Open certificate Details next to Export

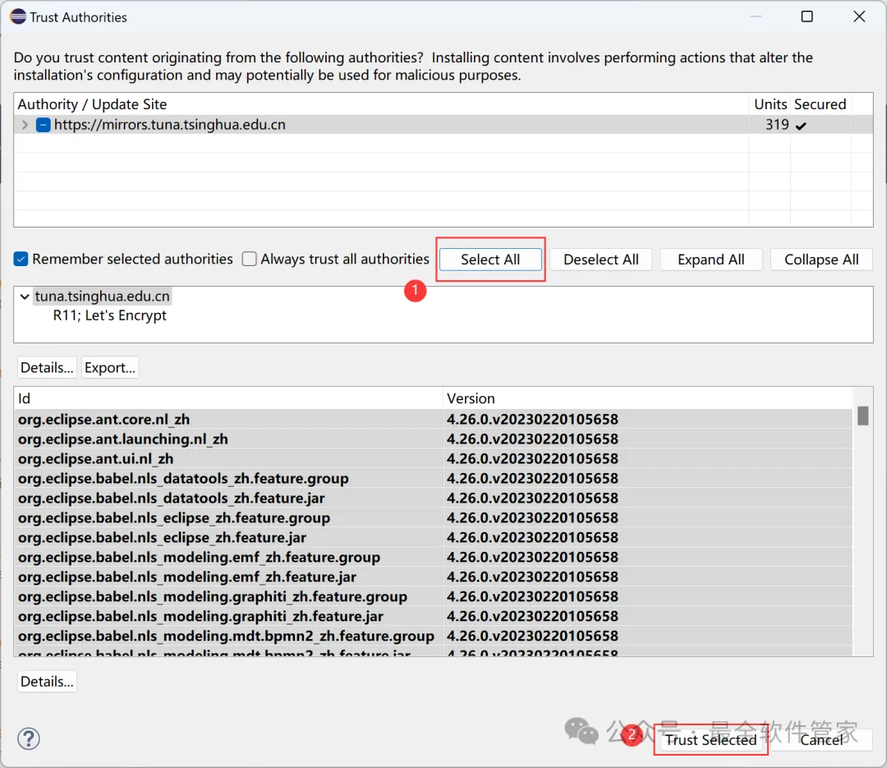pos(47,367)
